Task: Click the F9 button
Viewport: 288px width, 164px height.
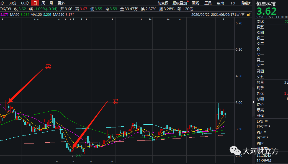Action: 233,3
